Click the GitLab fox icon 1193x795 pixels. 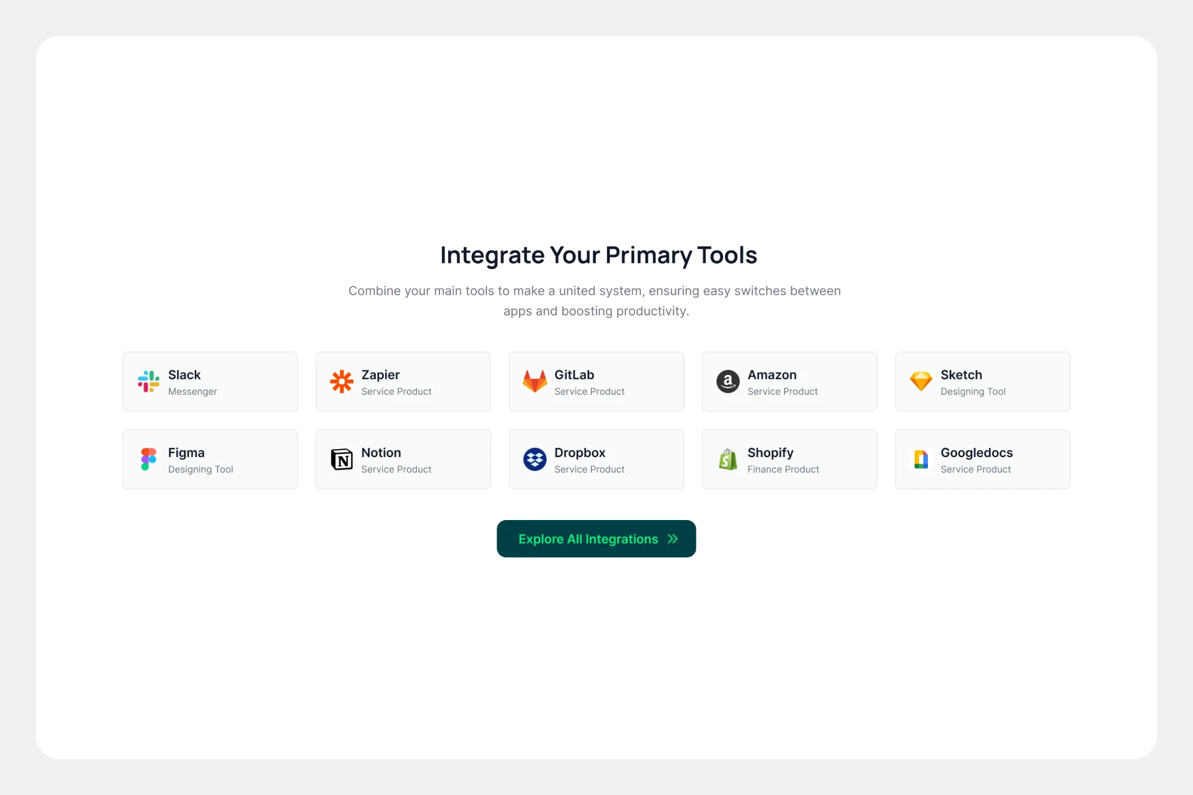534,382
